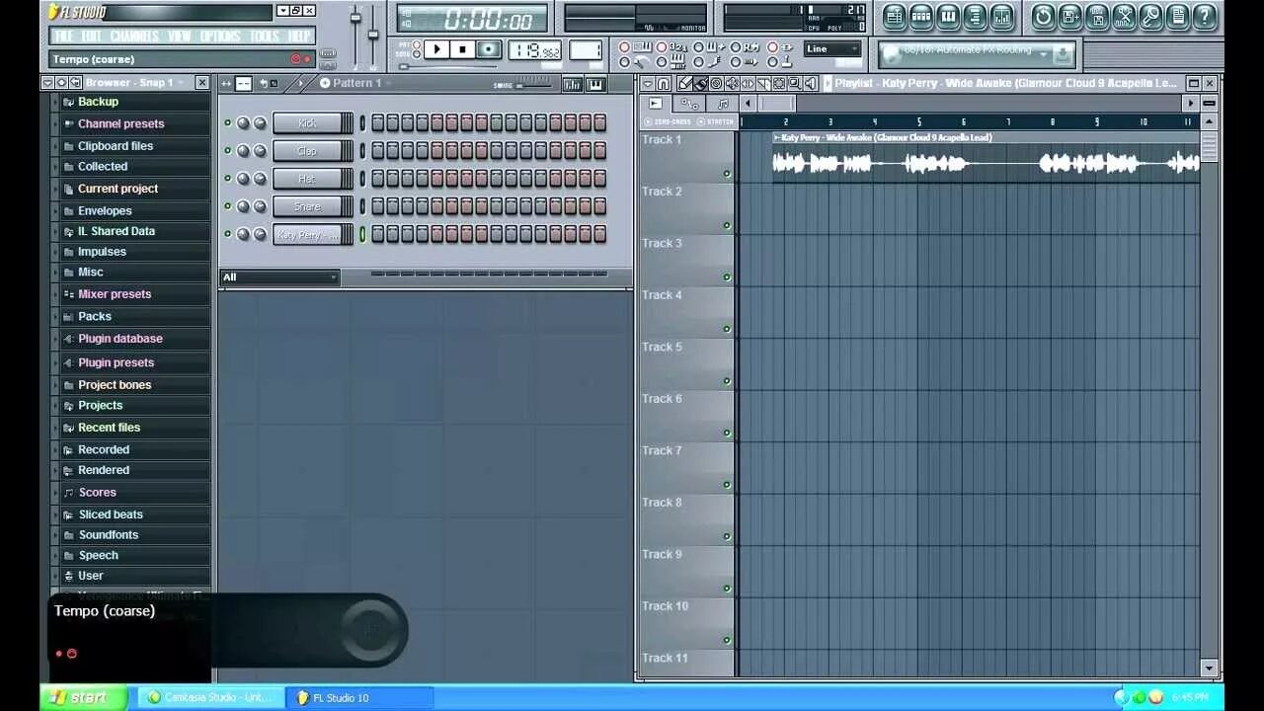Open the Line snap dropdown
Image resolution: width=1264 pixels, height=711 pixels.
coord(832,49)
